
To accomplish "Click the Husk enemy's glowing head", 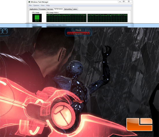I will (x=75, y=68).
